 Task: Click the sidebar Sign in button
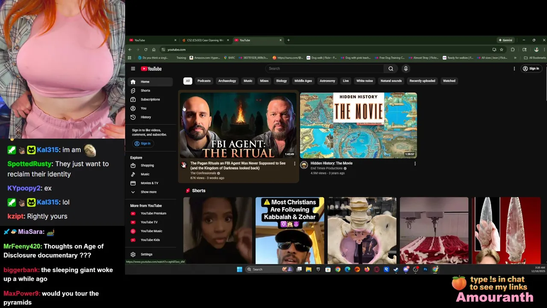(x=142, y=143)
